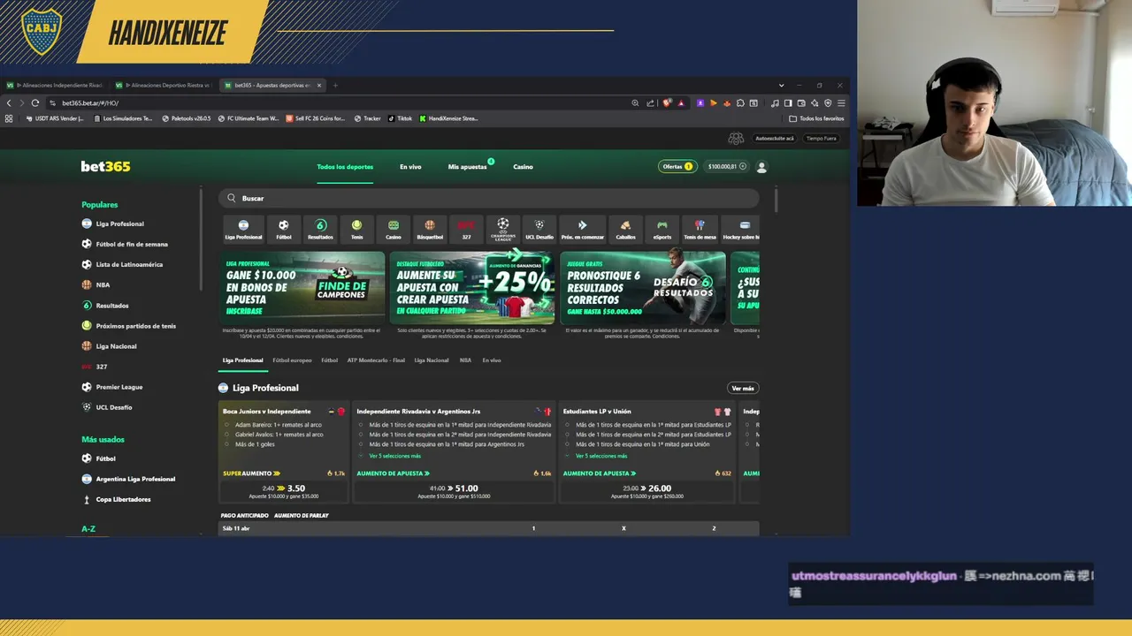Open Mis apuestas tab
Screen dimensions: 1132x636
coord(467,166)
